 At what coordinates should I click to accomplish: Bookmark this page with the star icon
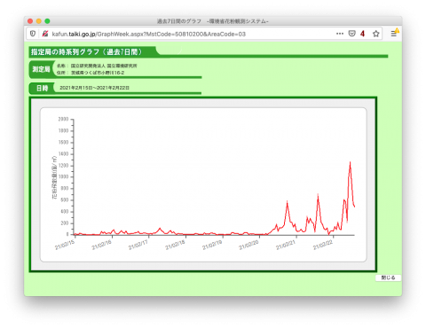click(x=375, y=34)
